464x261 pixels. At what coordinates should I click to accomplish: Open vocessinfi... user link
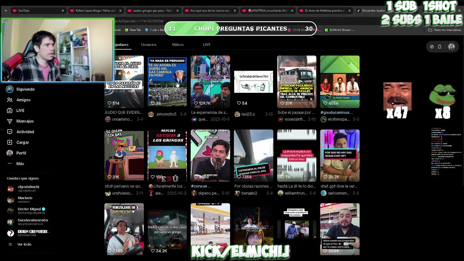pos(291,119)
